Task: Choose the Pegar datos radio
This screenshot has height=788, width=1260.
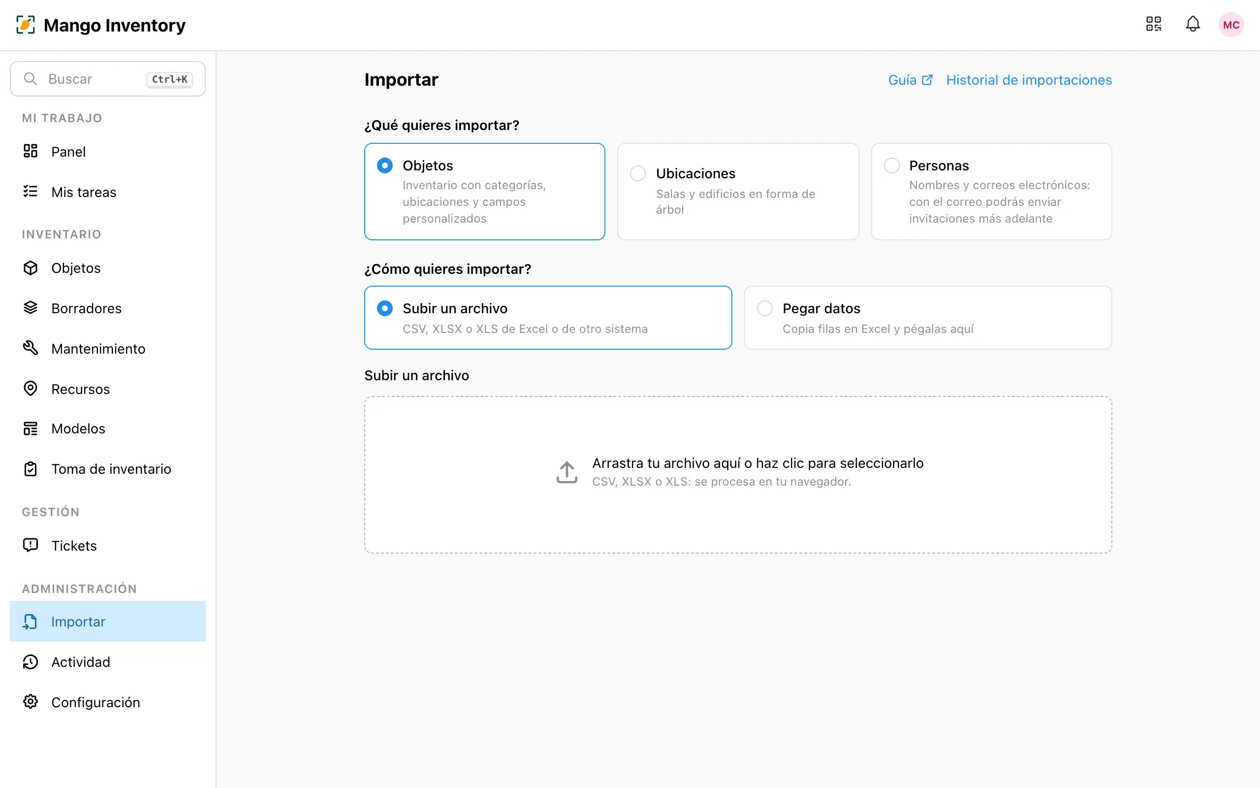Action: click(x=765, y=308)
